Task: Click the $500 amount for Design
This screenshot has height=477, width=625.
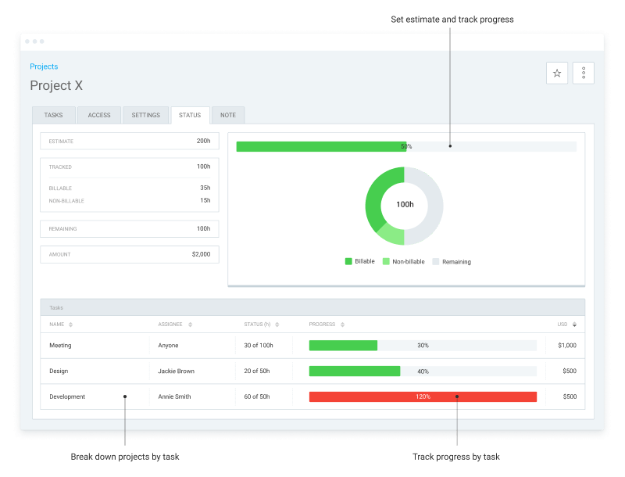Action: click(x=570, y=371)
